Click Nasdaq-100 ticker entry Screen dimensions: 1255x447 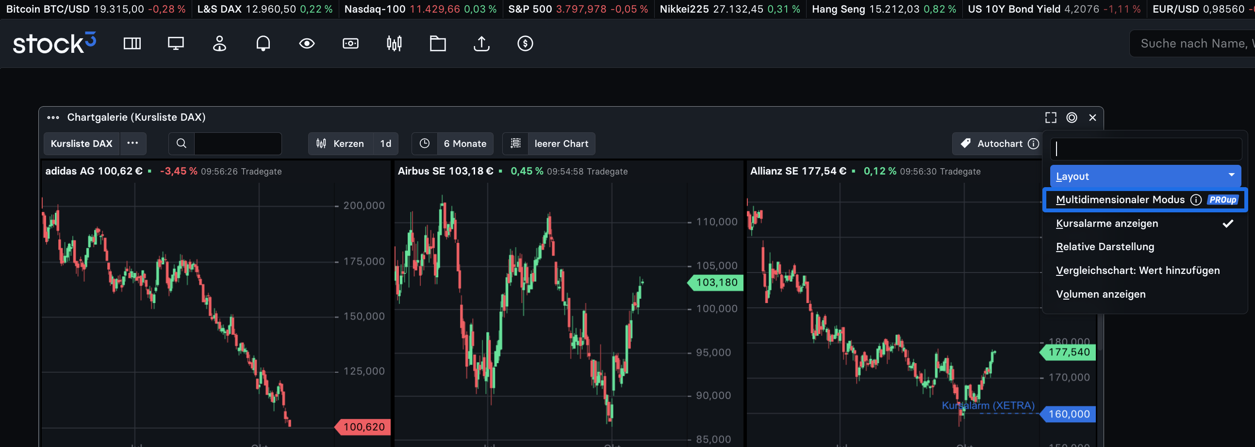(x=420, y=9)
